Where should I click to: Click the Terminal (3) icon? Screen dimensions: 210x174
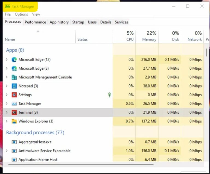(14, 112)
